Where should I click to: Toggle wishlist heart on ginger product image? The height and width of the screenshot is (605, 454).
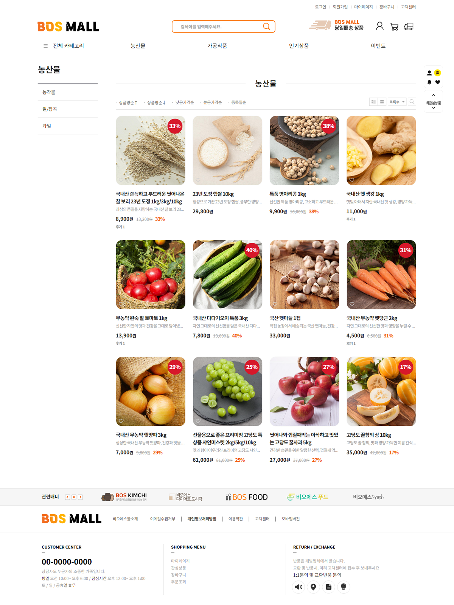point(352,180)
